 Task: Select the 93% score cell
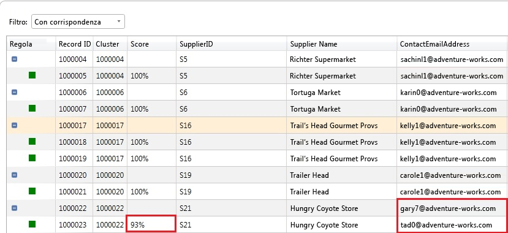(x=151, y=224)
